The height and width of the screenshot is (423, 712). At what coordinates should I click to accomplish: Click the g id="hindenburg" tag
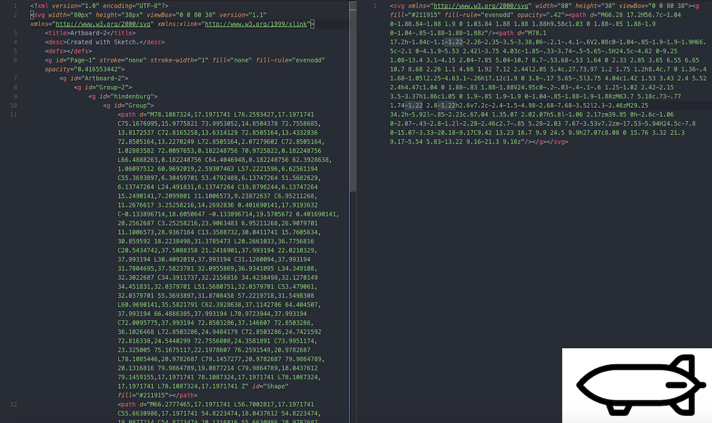(x=123, y=95)
